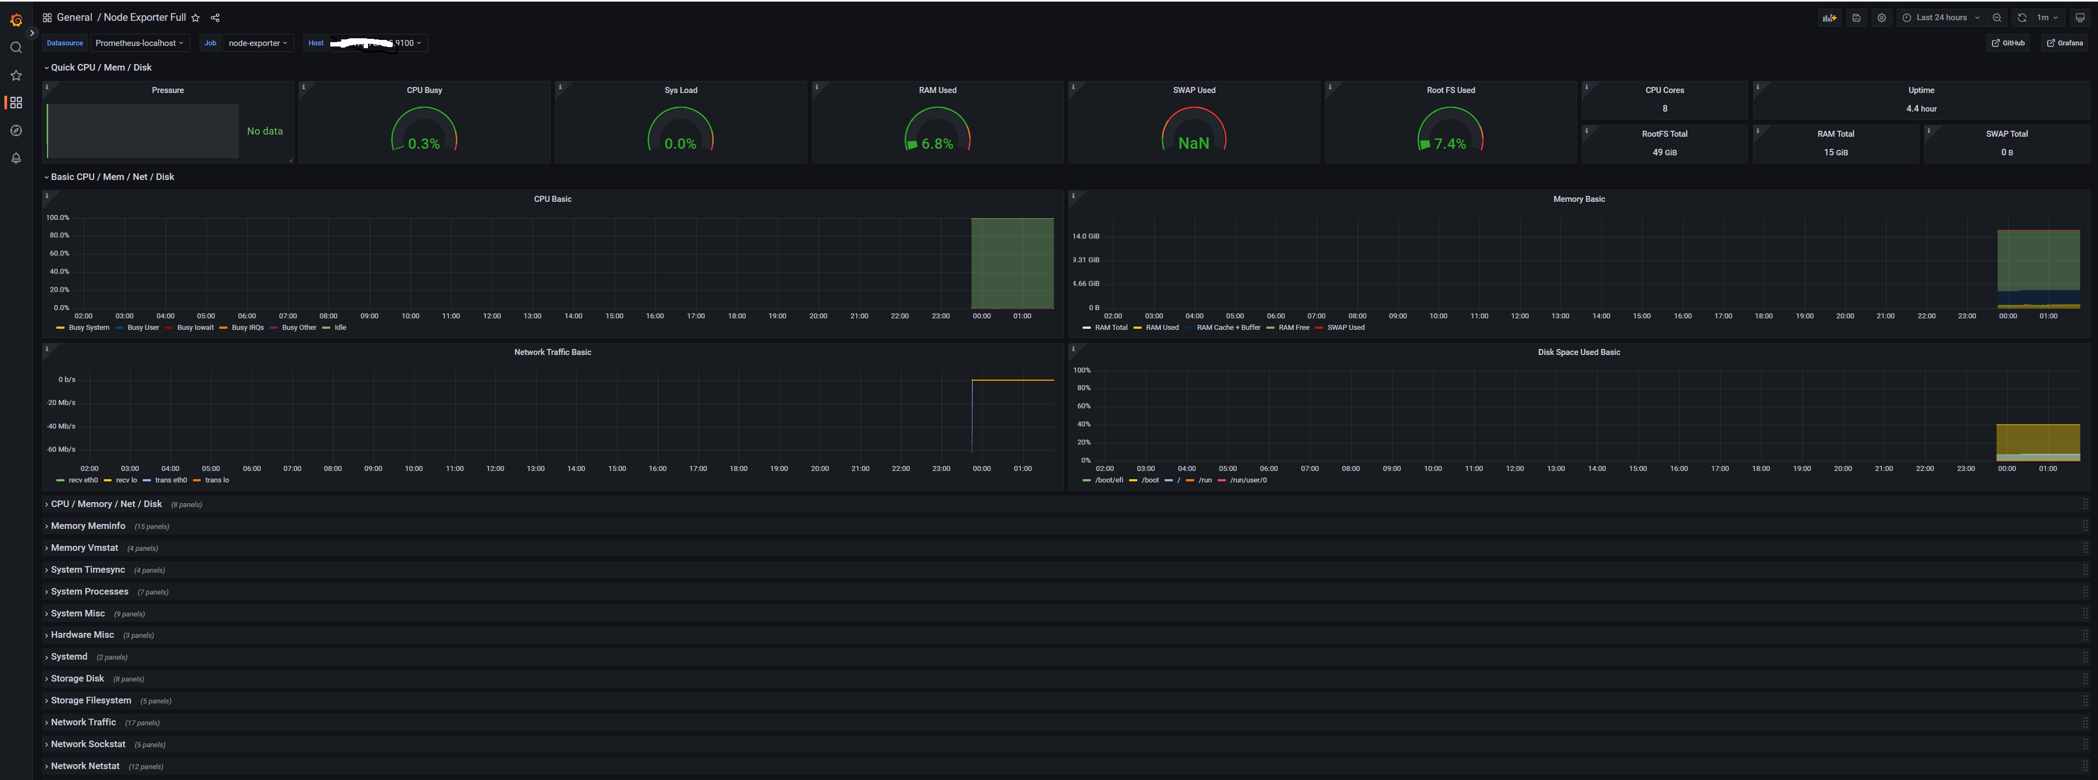Open dashboard settings gear

tap(1881, 17)
